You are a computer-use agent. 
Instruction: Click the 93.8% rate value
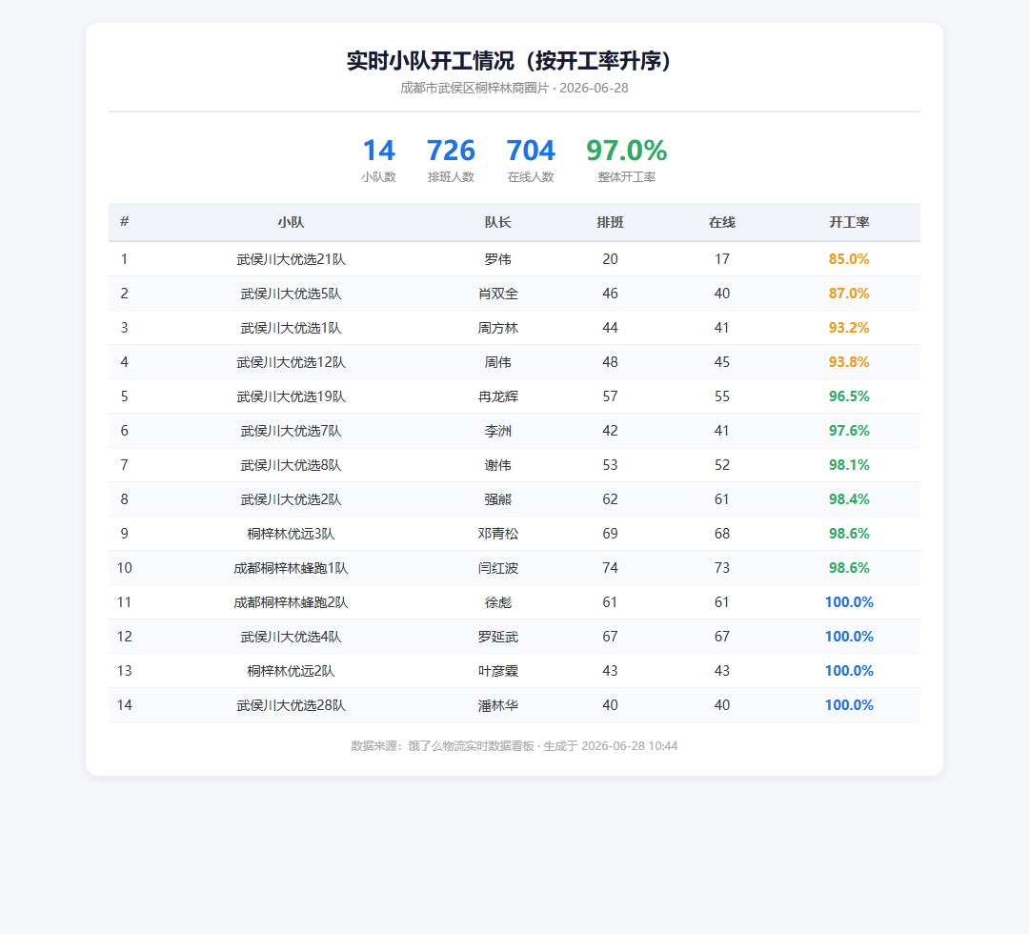[x=849, y=362]
